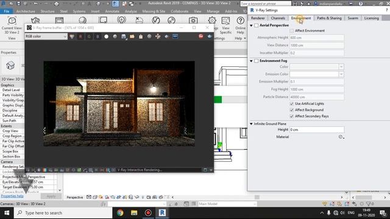Open the Licensing tab

[x=371, y=18]
